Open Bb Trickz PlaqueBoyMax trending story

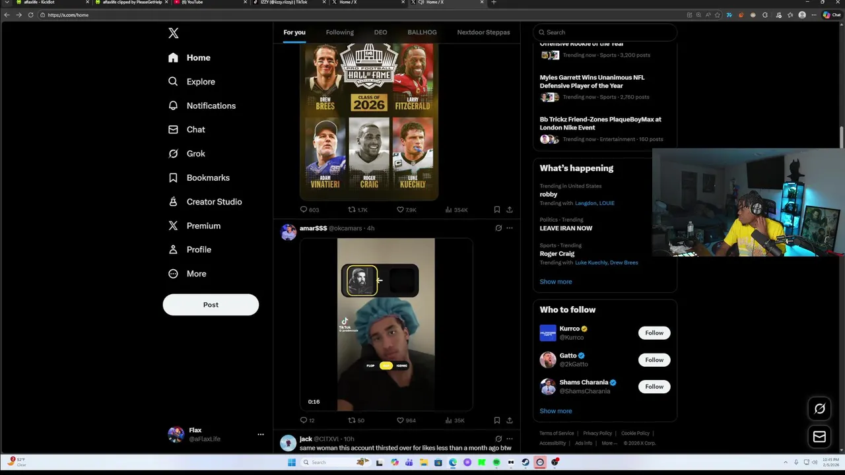point(605,130)
